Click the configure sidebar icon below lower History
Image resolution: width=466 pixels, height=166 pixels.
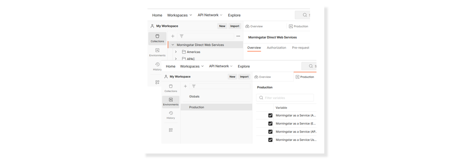(x=171, y=130)
